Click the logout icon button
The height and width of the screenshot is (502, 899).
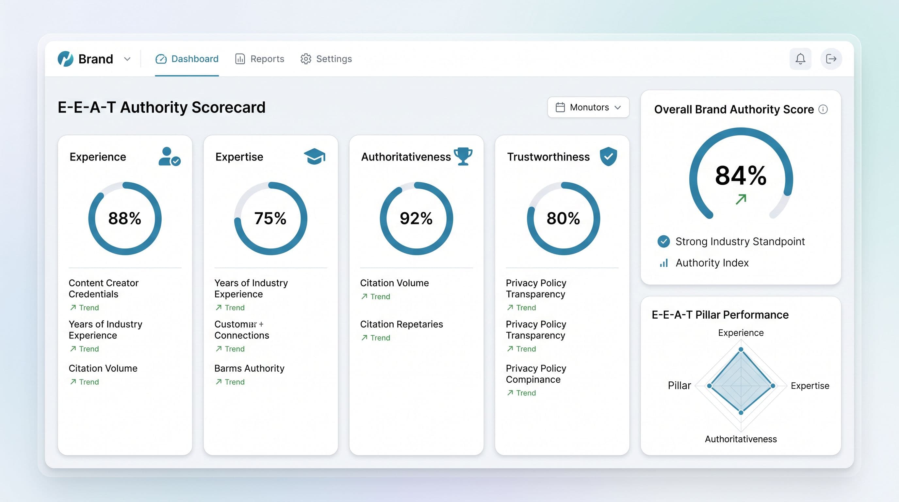pos(831,59)
